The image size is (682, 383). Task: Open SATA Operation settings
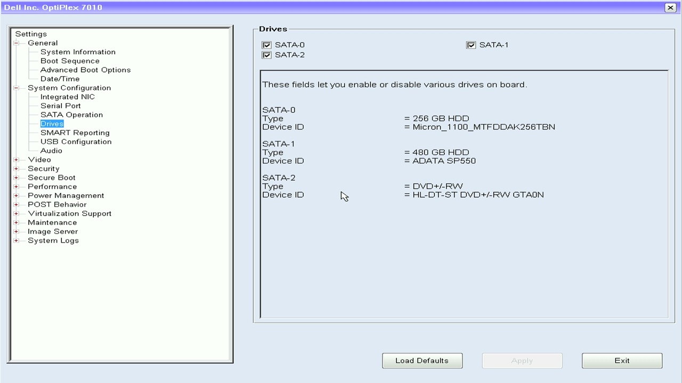pyautogui.click(x=71, y=115)
